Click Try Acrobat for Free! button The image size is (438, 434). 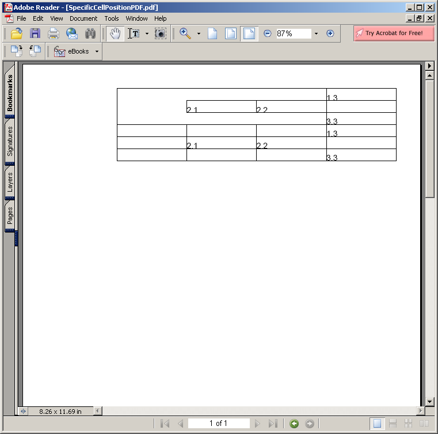pos(394,33)
